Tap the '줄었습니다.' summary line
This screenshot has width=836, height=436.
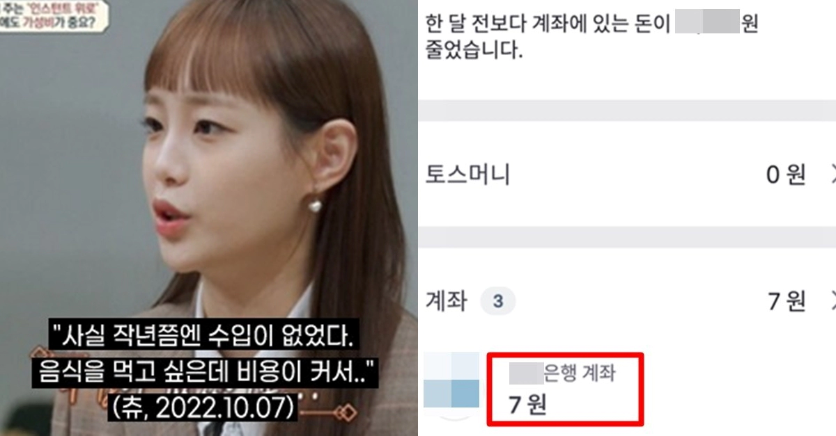click(x=474, y=51)
